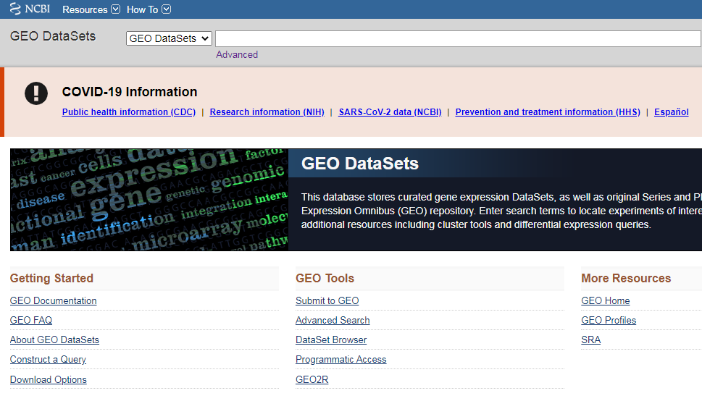The image size is (702, 409).
Task: Open the Advanced search link under searchbox
Action: (237, 54)
